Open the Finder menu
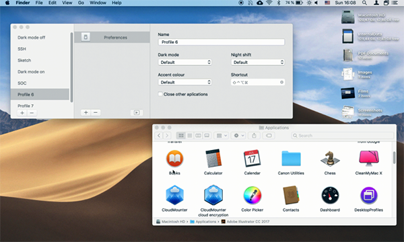This screenshot has width=404, height=242. pyautogui.click(x=23, y=3)
